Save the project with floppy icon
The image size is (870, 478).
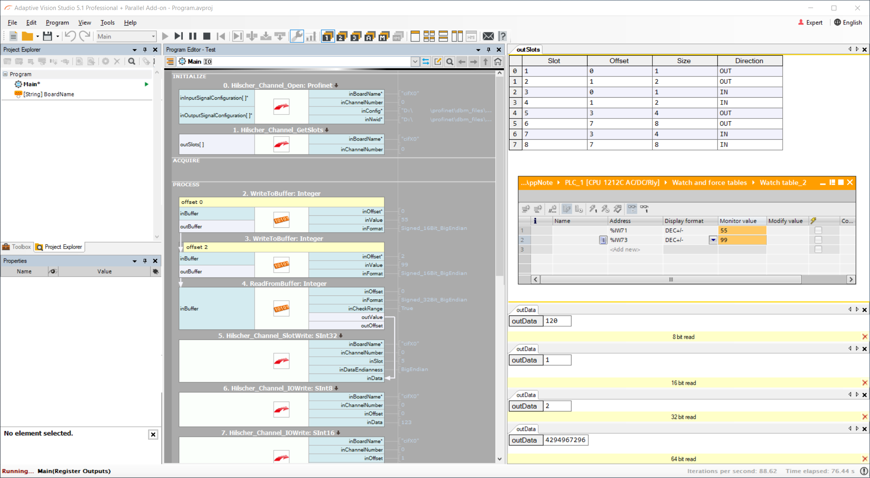48,36
